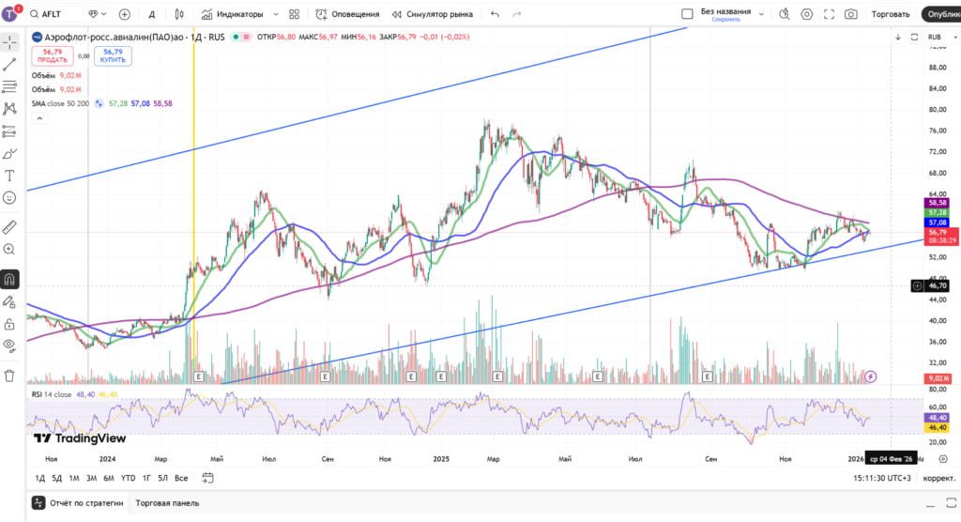Select the 1М time range

click(74, 478)
